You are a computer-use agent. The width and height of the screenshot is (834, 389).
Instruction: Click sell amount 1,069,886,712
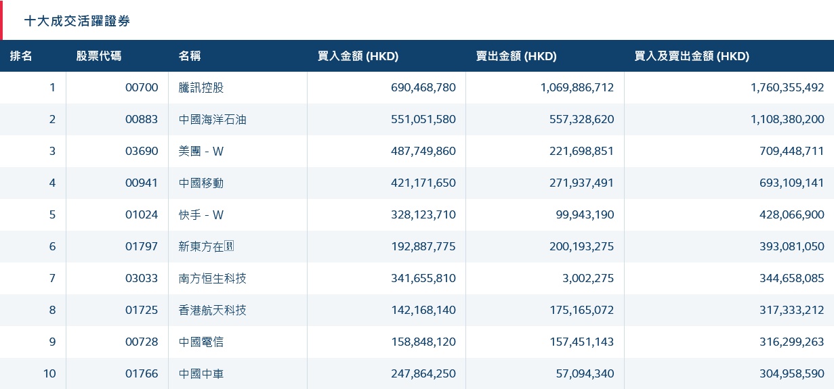(x=577, y=87)
